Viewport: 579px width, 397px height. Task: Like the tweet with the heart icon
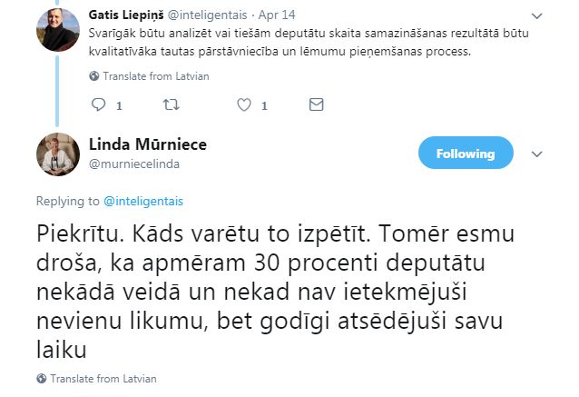[x=243, y=105]
